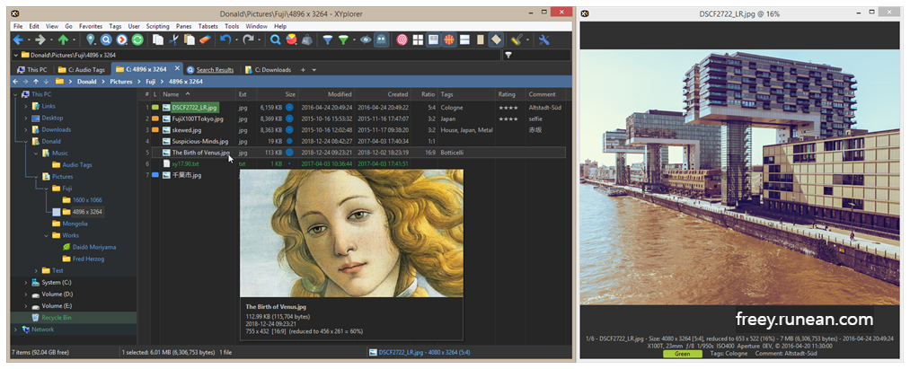Expand the Links tree node
Image resolution: width=910 pixels, height=369 pixels.
[26, 106]
